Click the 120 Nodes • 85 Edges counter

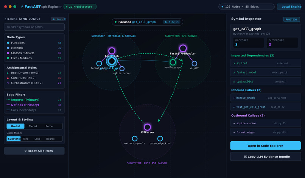coord(246,6)
